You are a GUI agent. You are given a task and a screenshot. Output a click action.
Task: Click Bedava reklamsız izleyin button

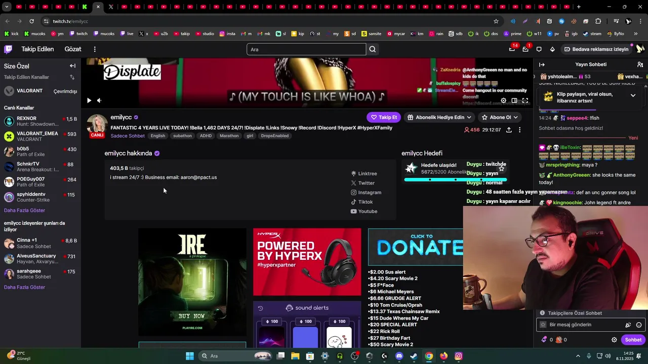pos(596,49)
